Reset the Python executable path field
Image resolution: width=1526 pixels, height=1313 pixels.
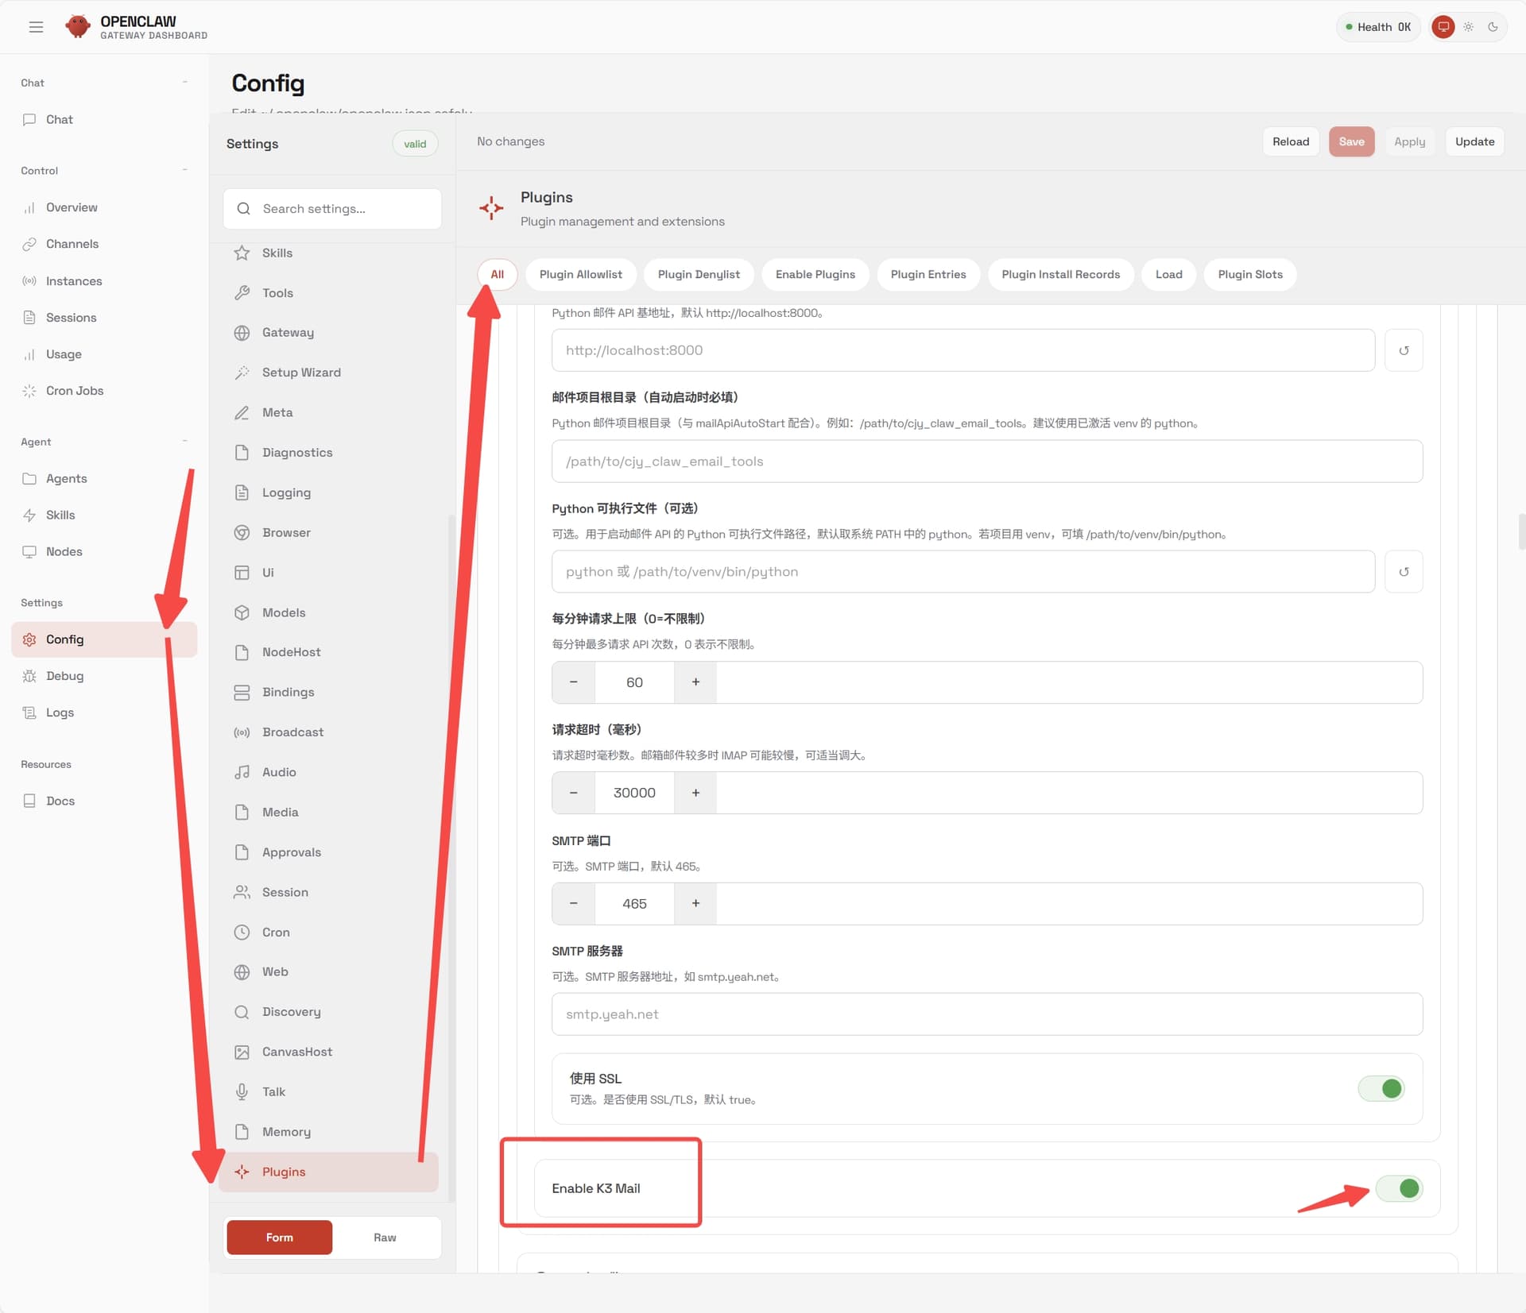pyautogui.click(x=1403, y=572)
